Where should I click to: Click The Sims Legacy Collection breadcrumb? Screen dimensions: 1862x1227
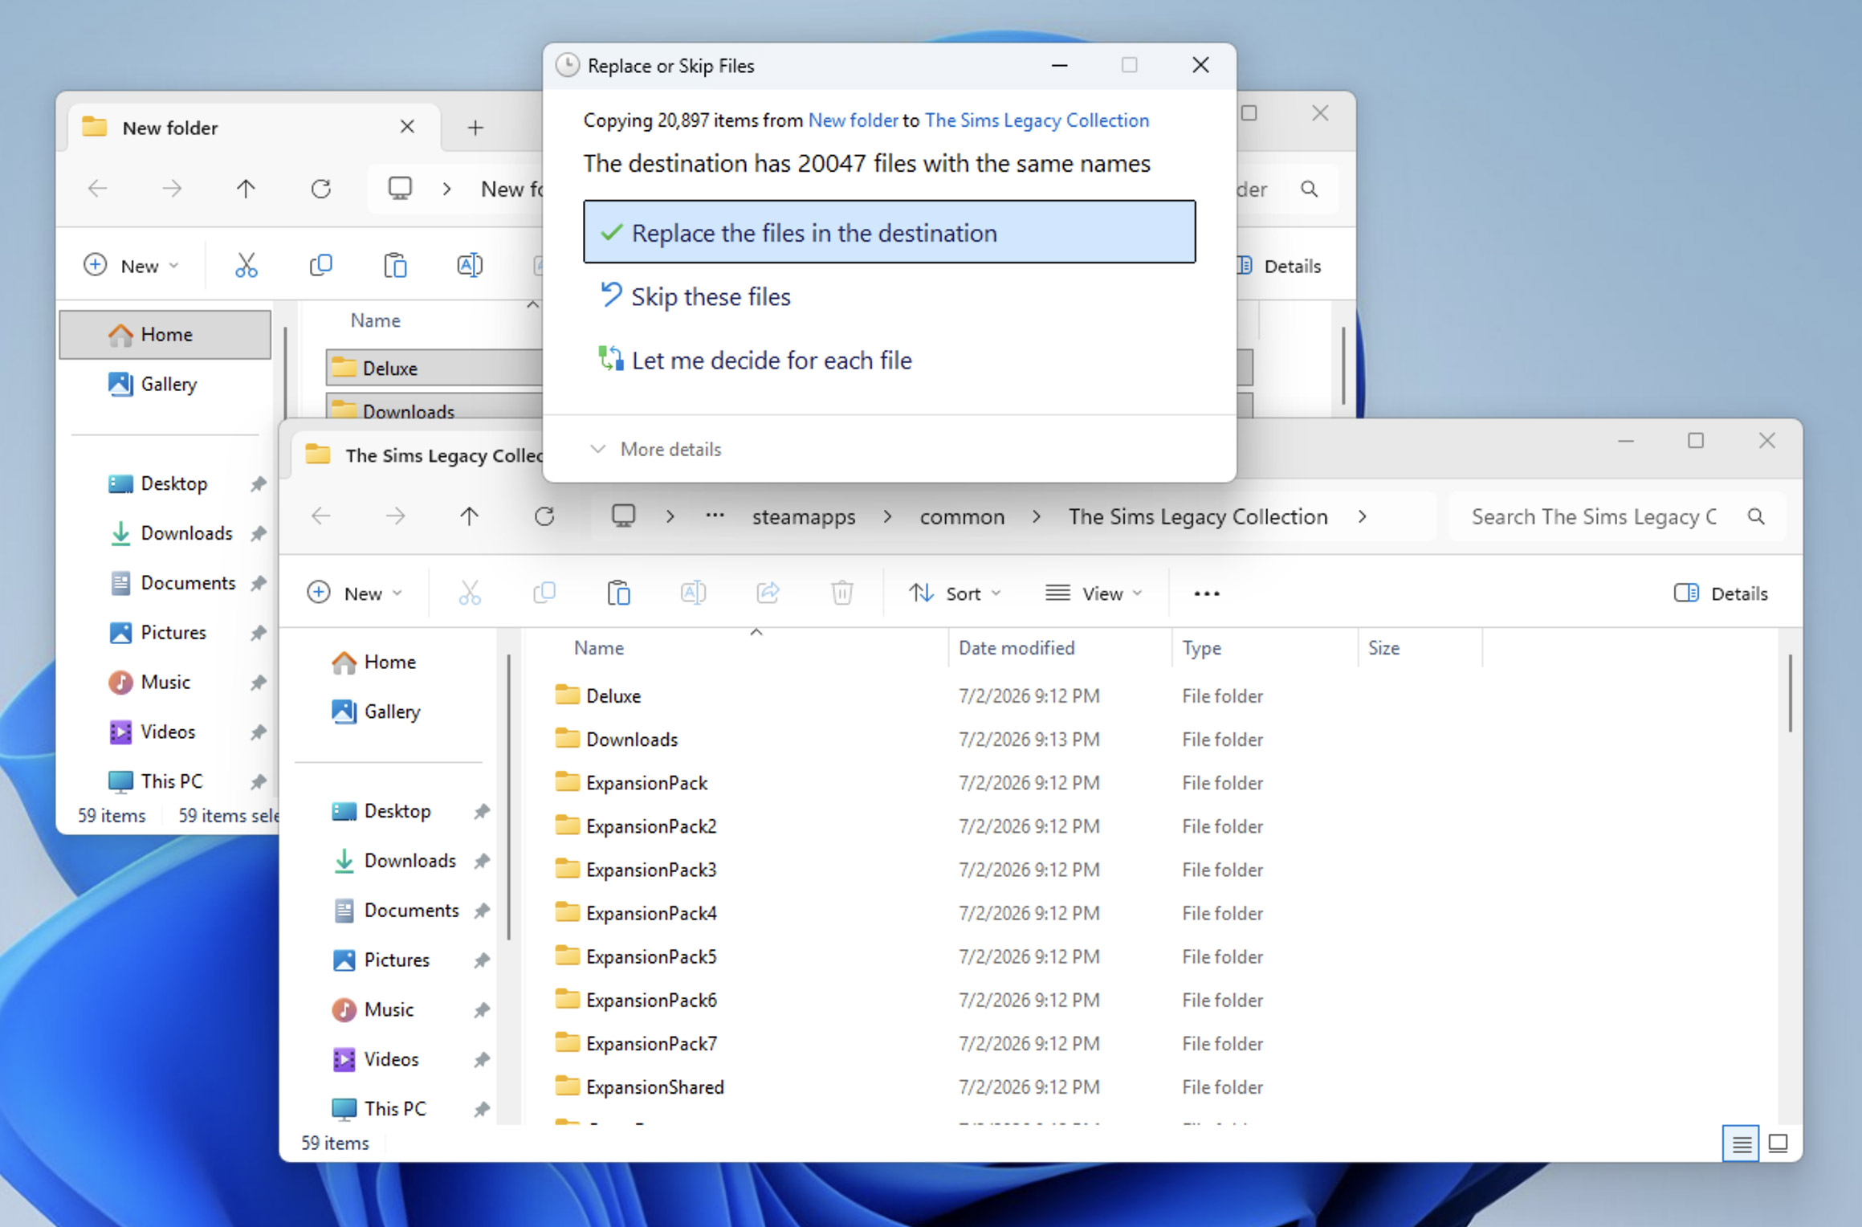(1197, 516)
